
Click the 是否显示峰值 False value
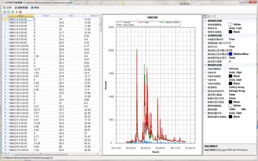click(x=232, y=95)
